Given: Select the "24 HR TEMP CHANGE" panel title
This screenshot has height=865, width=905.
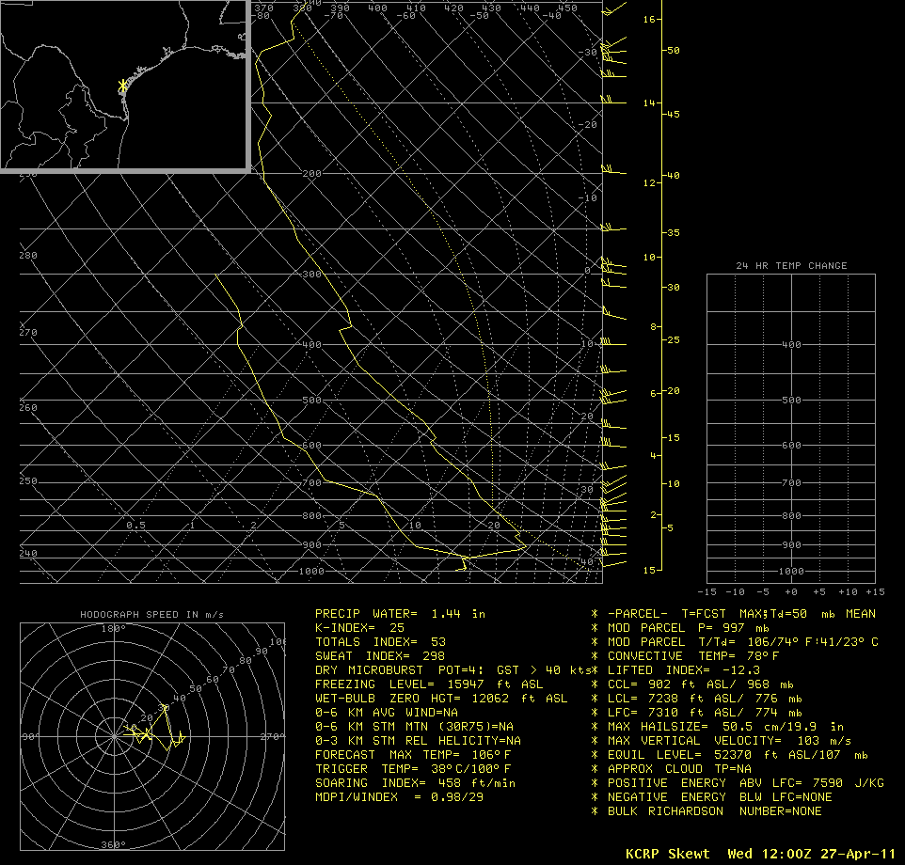Looking at the screenshot, I should click(791, 266).
